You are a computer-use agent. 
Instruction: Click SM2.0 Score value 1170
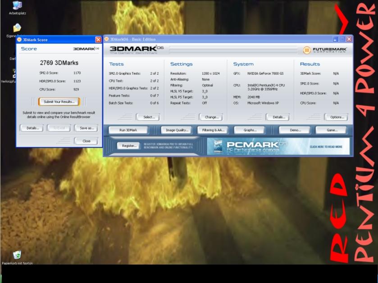pyautogui.click(x=77, y=73)
